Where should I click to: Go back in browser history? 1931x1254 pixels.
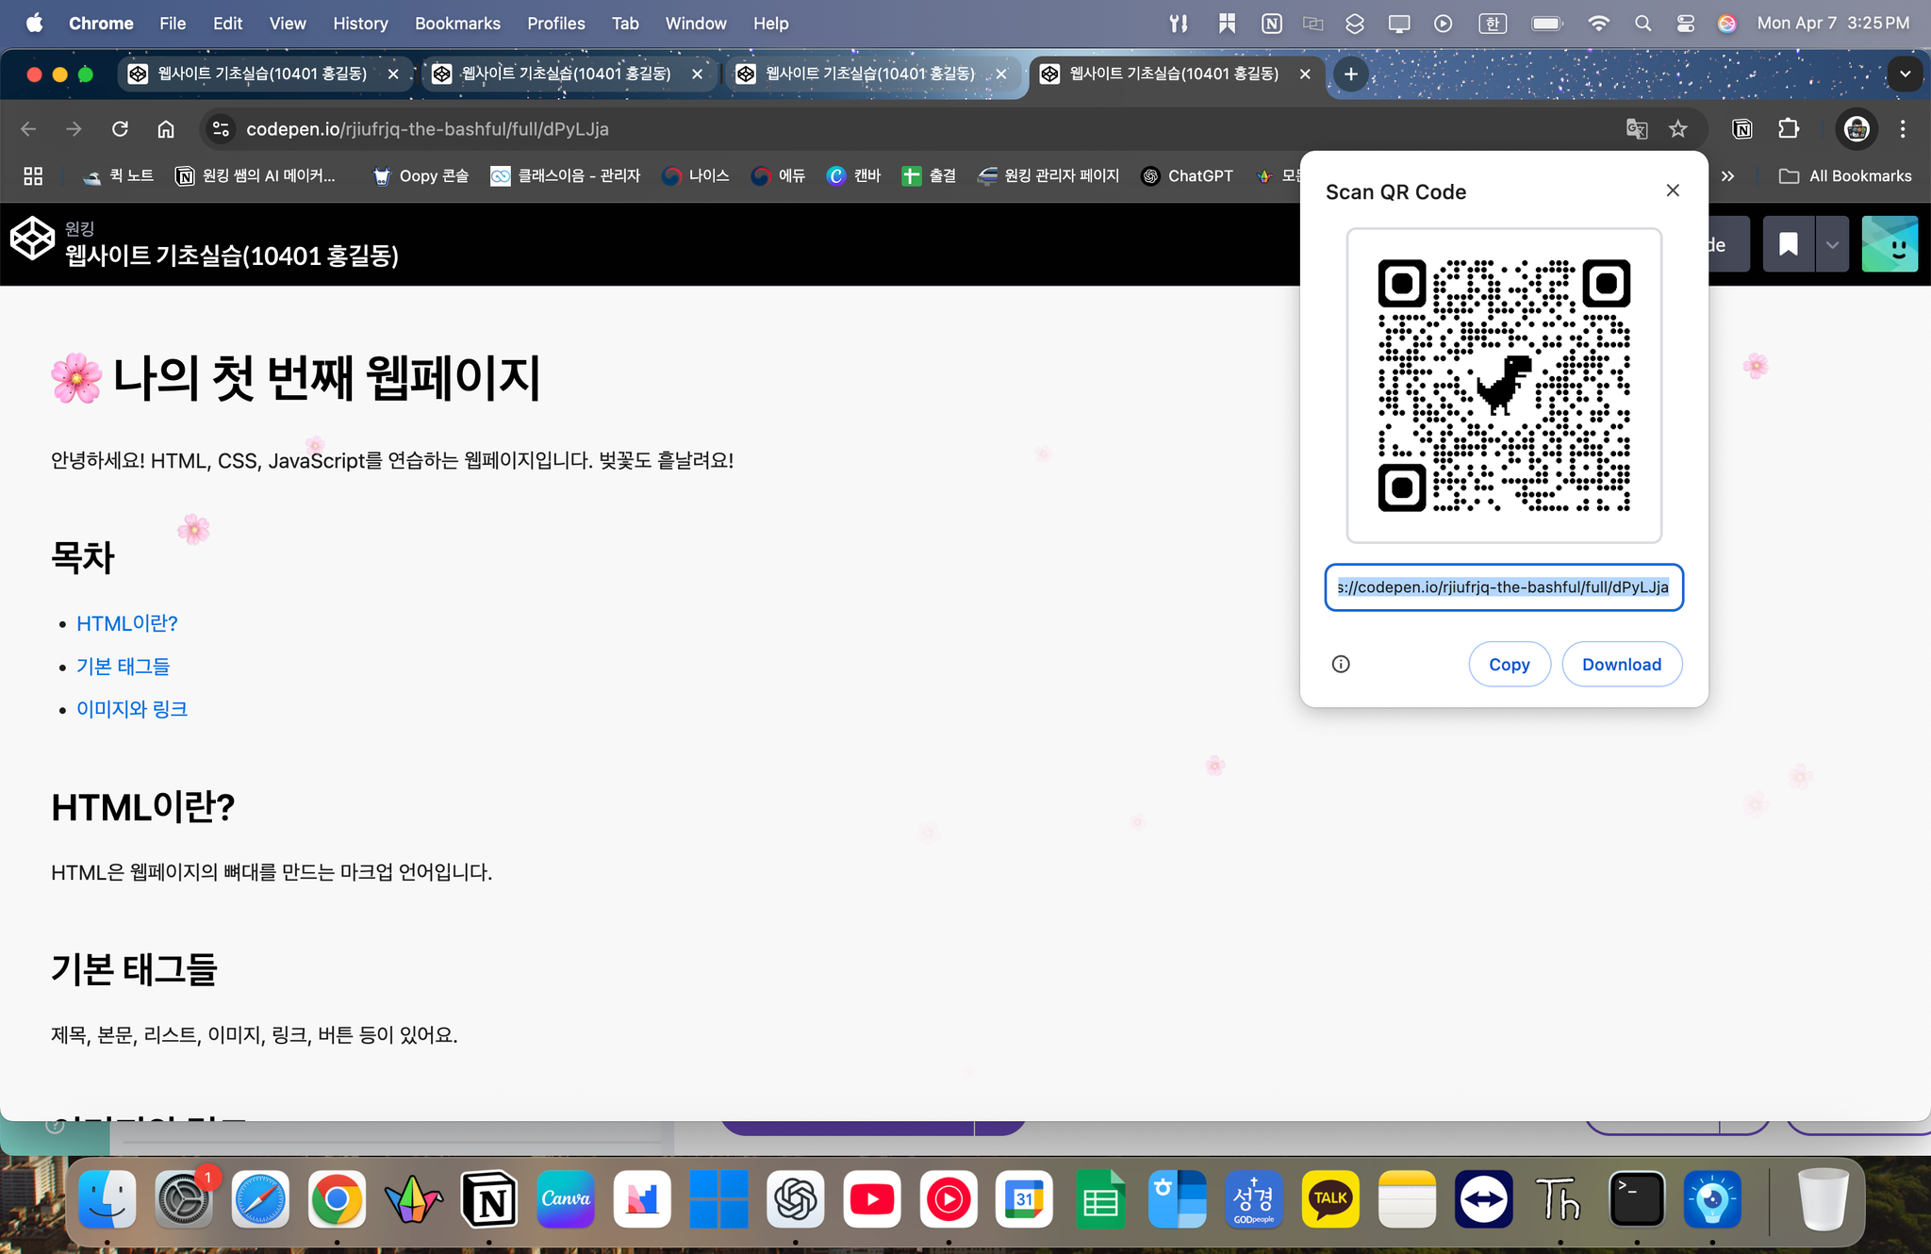[29, 129]
